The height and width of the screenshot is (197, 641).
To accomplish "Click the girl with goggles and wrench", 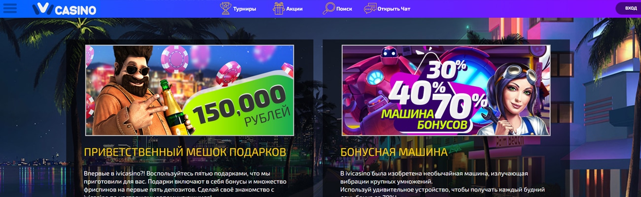I will (513, 98).
